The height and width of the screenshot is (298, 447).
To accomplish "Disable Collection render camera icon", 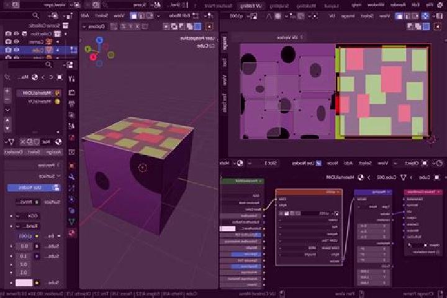I will 8,34.
